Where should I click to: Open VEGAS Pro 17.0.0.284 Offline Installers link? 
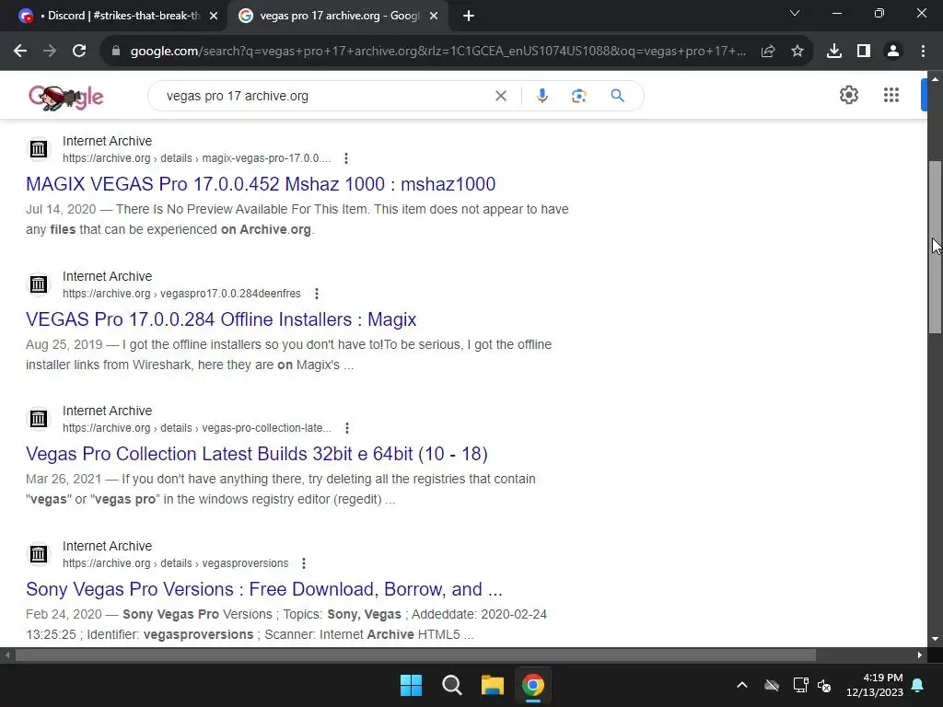[x=221, y=319]
